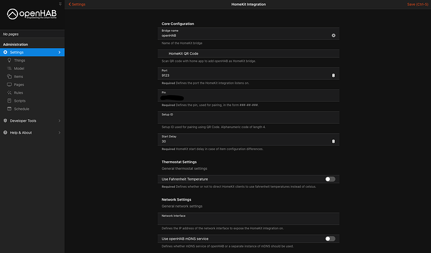This screenshot has width=431, height=253.
Task: Click the Network Settings heading
Action: [x=176, y=200]
